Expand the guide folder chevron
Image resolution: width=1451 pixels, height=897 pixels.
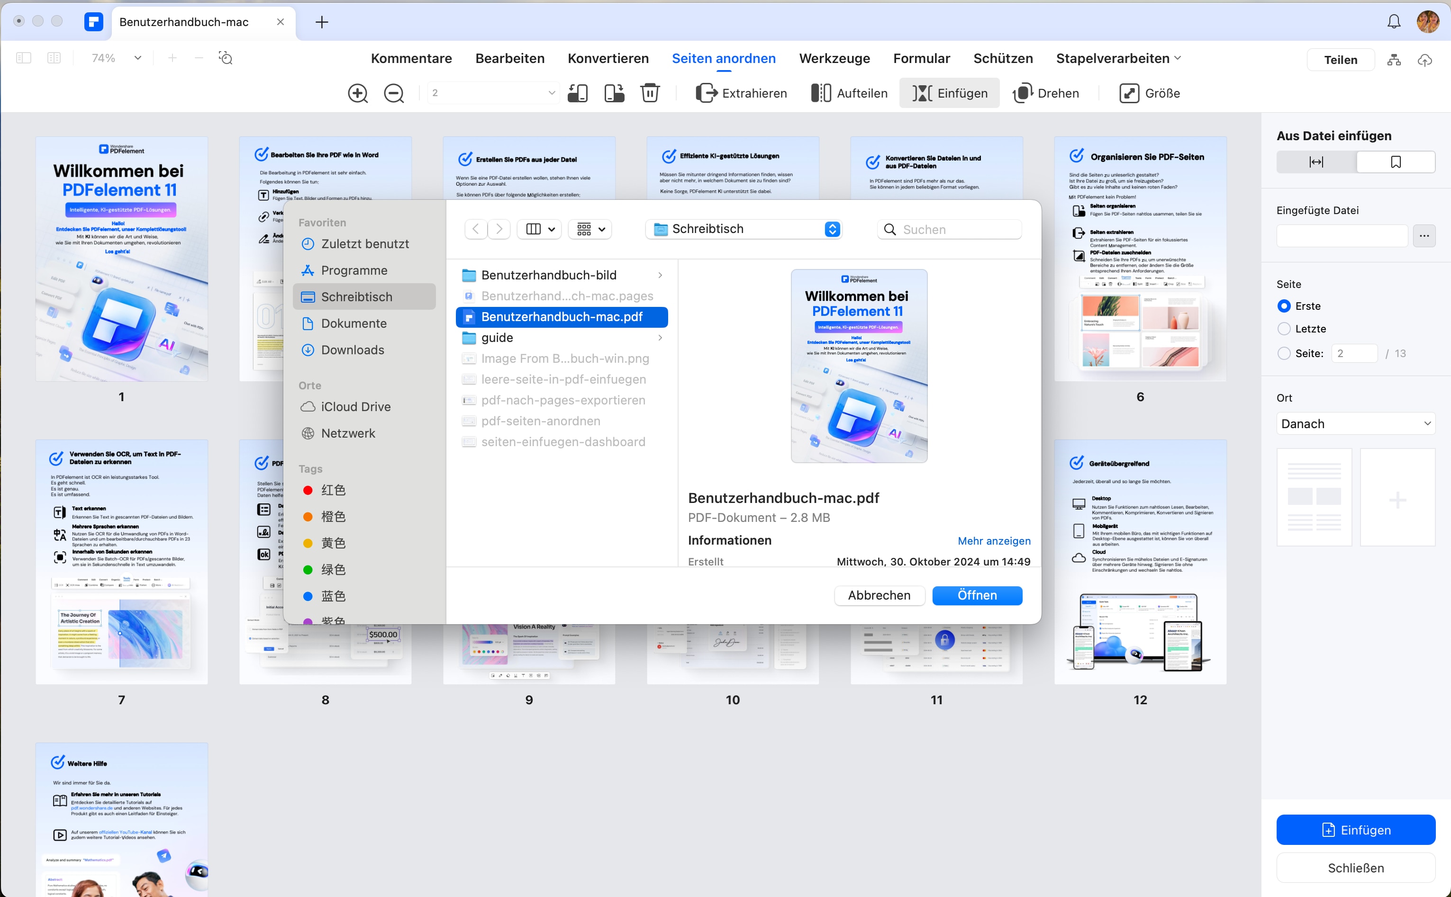(x=660, y=338)
